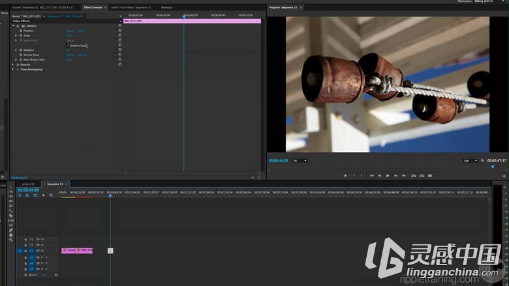The image size is (509, 286).
Task: Select the Selection tool in the tools panel
Action: pyautogui.click(x=10, y=186)
